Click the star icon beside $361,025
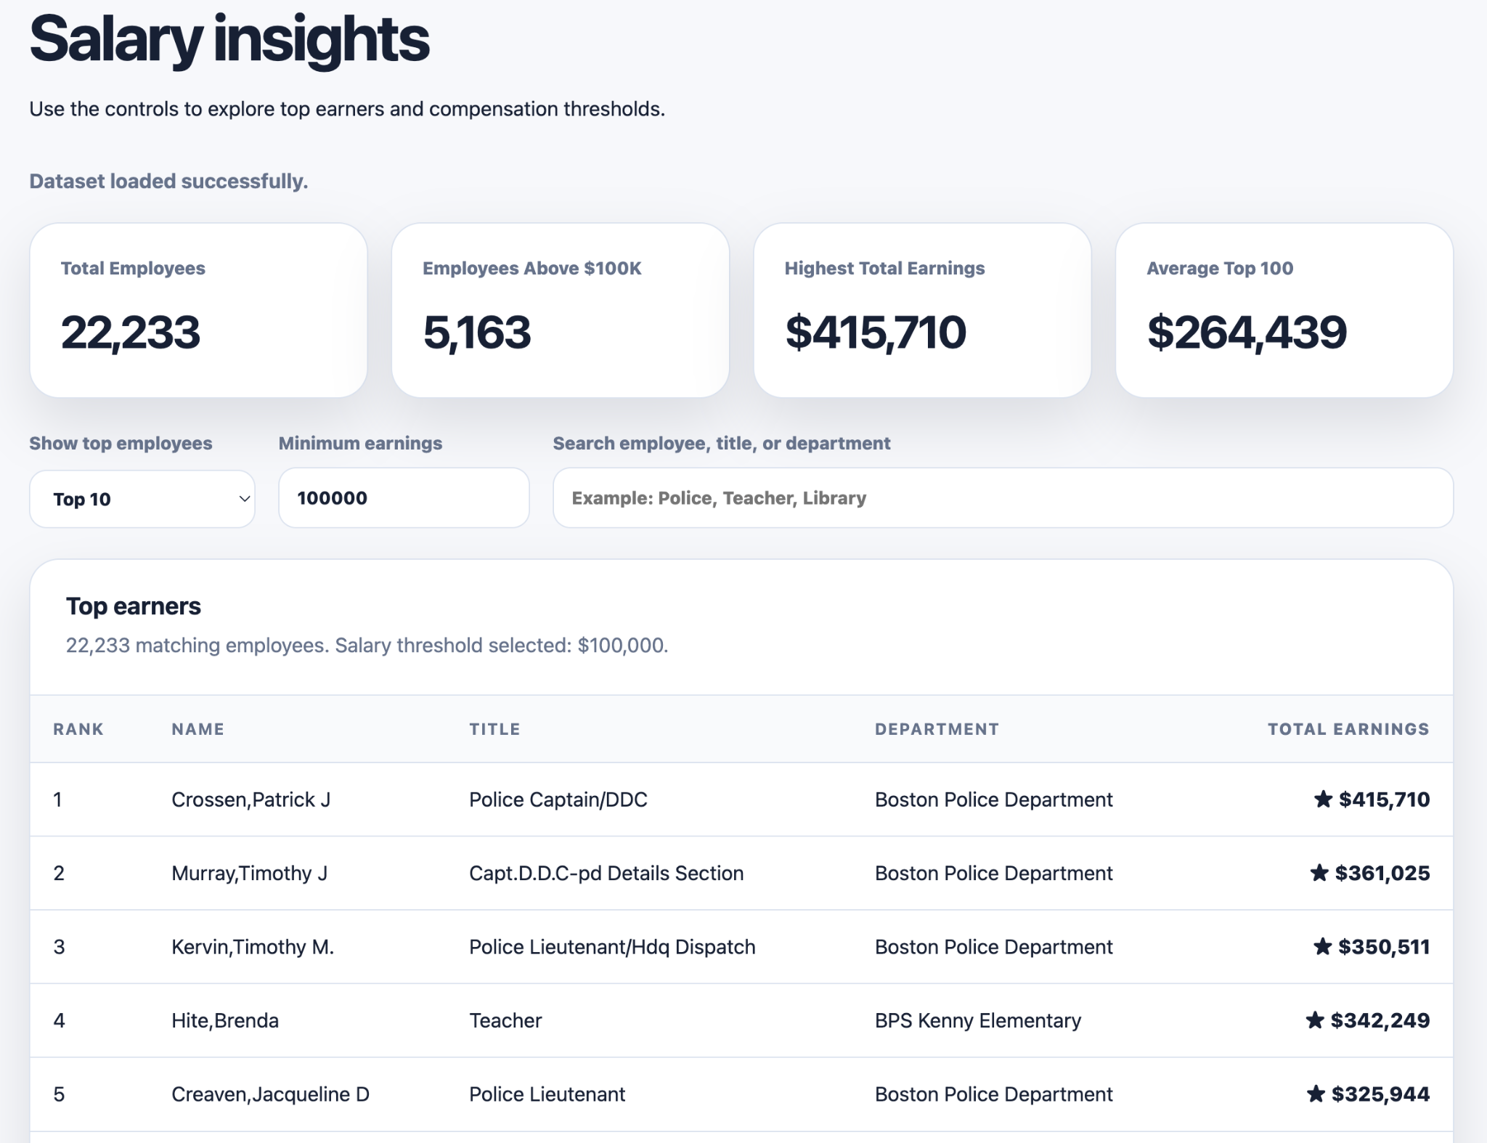 click(x=1319, y=872)
